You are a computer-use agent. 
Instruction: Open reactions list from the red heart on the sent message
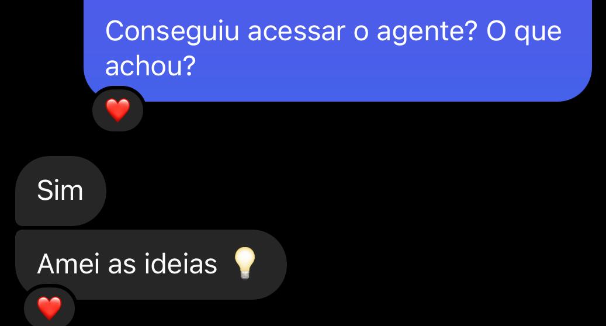[118, 110]
